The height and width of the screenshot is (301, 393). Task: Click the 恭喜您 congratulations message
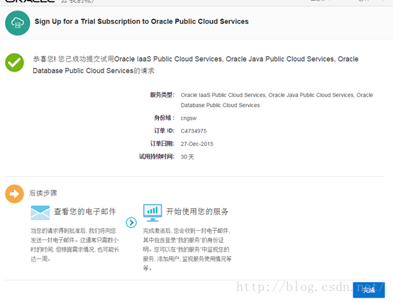[196, 65]
